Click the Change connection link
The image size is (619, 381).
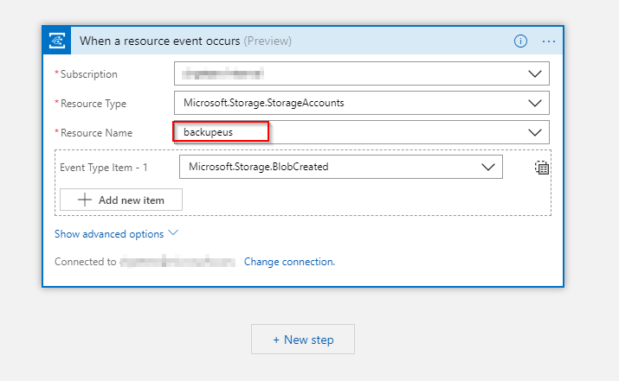(x=289, y=262)
